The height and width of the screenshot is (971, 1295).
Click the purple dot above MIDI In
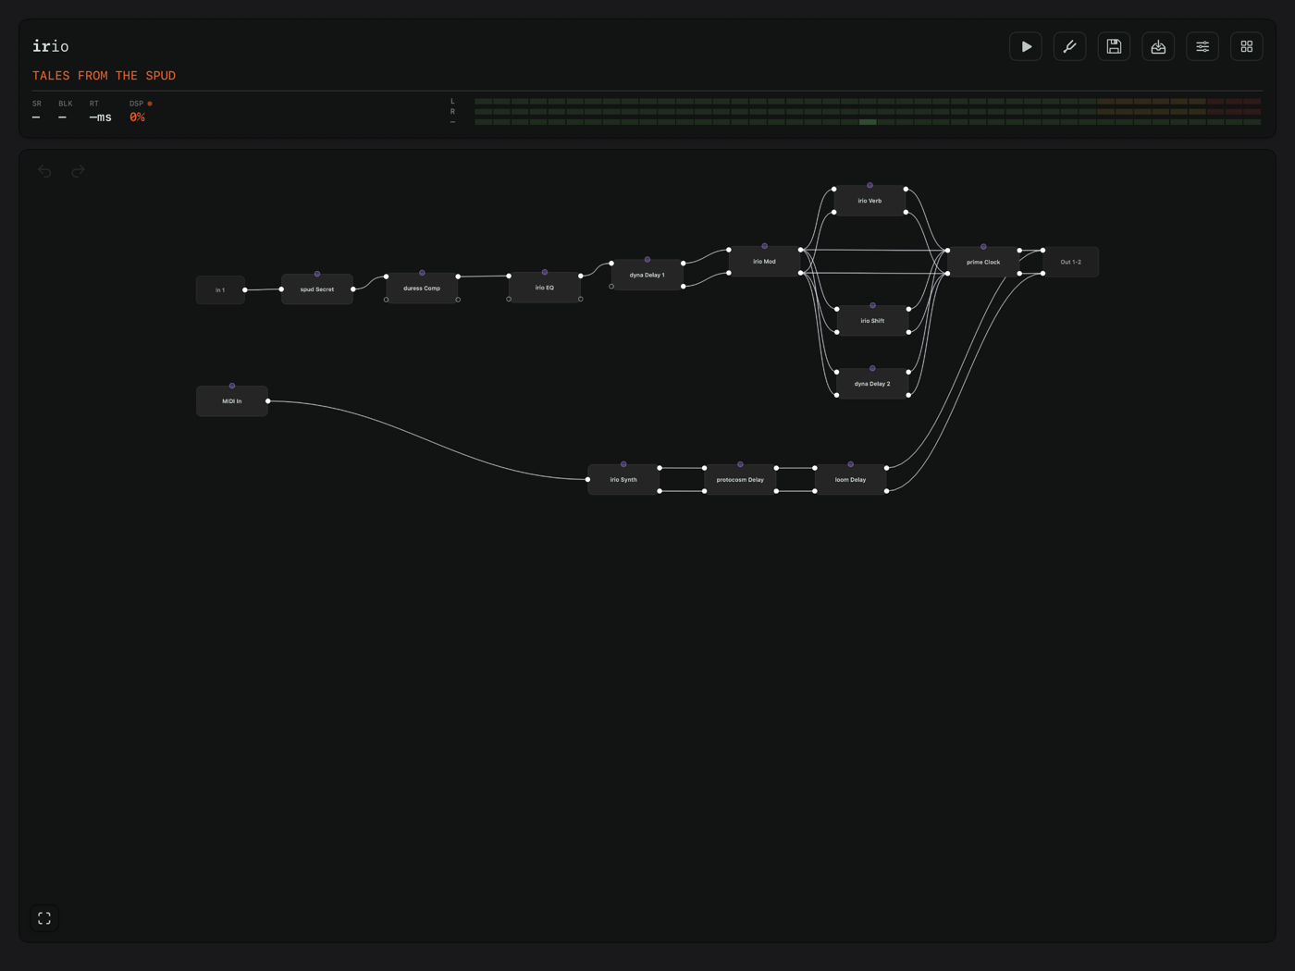[x=232, y=386]
